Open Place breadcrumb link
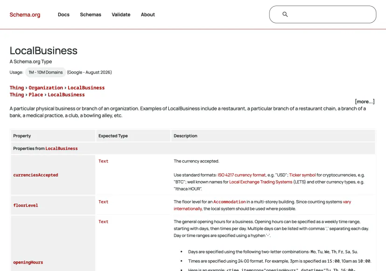The height and width of the screenshot is (271, 386). (36, 95)
